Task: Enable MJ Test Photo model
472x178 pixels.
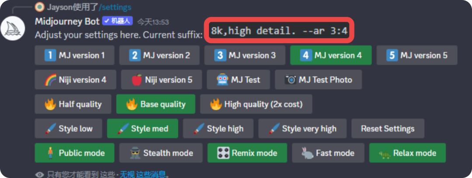Action: click(318, 80)
